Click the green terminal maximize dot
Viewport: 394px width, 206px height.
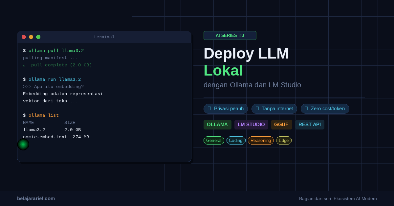click(38, 37)
